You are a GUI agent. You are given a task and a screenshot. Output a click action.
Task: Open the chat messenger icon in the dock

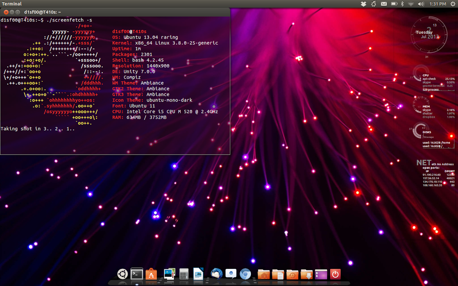(x=231, y=274)
